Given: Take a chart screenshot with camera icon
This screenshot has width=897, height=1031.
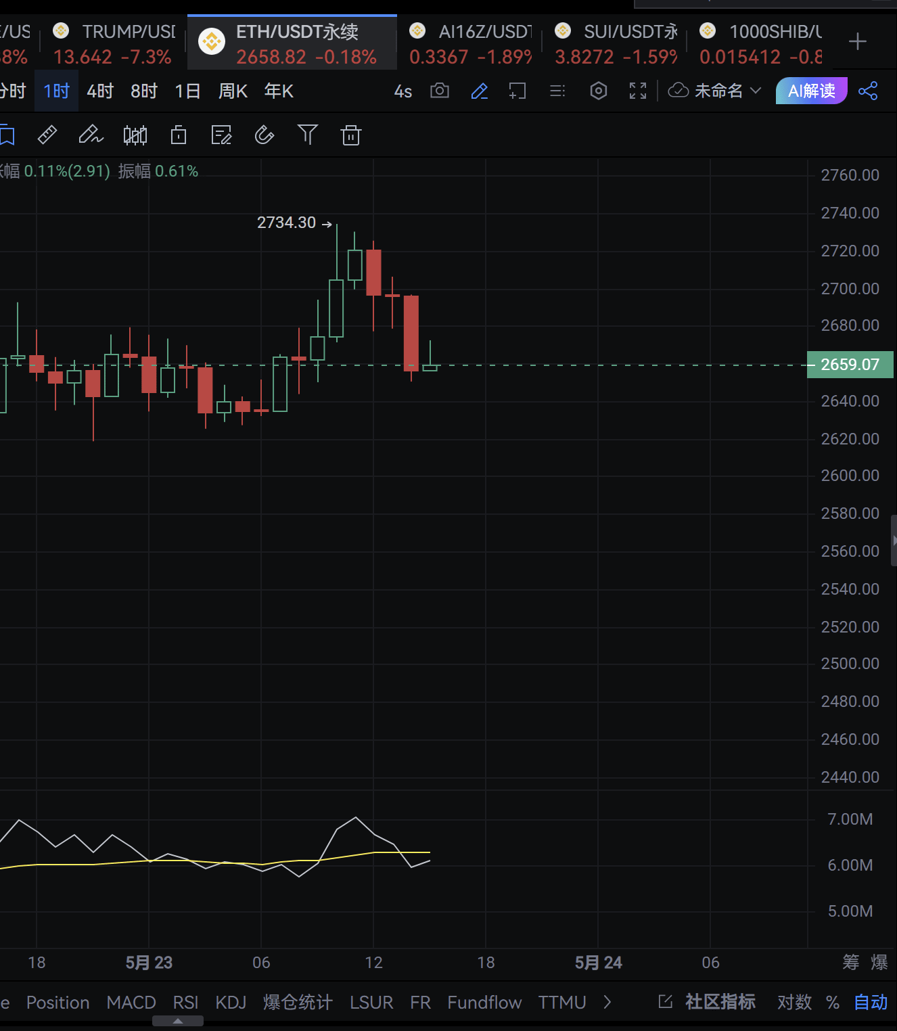Looking at the screenshot, I should (440, 91).
